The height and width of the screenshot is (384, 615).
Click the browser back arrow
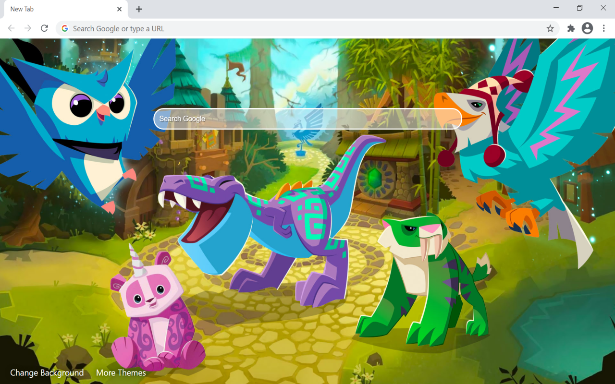[x=12, y=28]
